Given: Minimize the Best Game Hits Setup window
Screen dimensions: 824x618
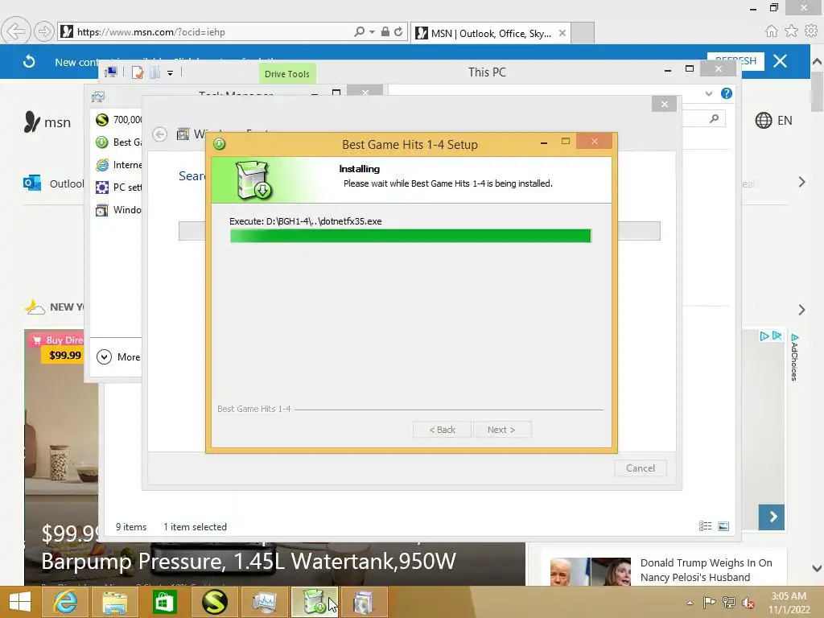Looking at the screenshot, I should pyautogui.click(x=544, y=142).
